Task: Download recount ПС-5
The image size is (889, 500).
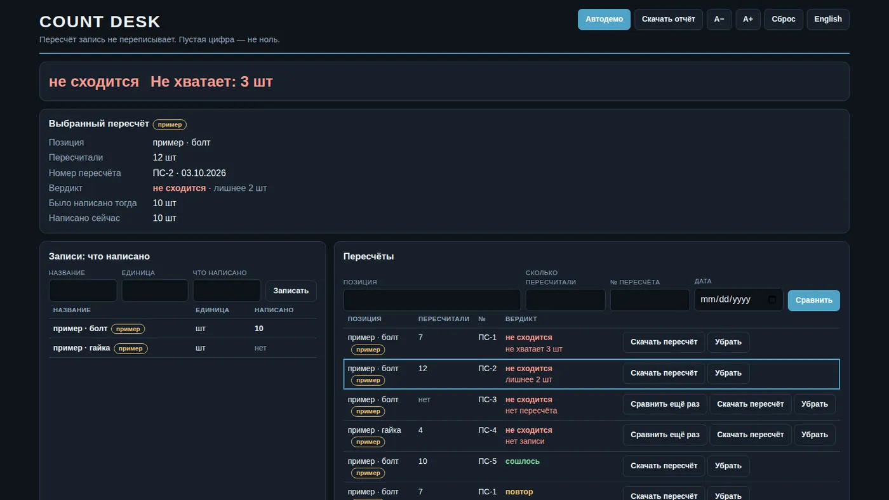Action: (x=664, y=466)
